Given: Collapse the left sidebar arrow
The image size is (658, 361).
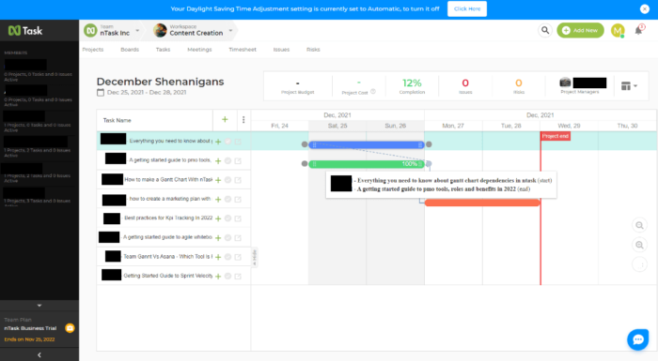Looking at the screenshot, I should (x=39, y=354).
